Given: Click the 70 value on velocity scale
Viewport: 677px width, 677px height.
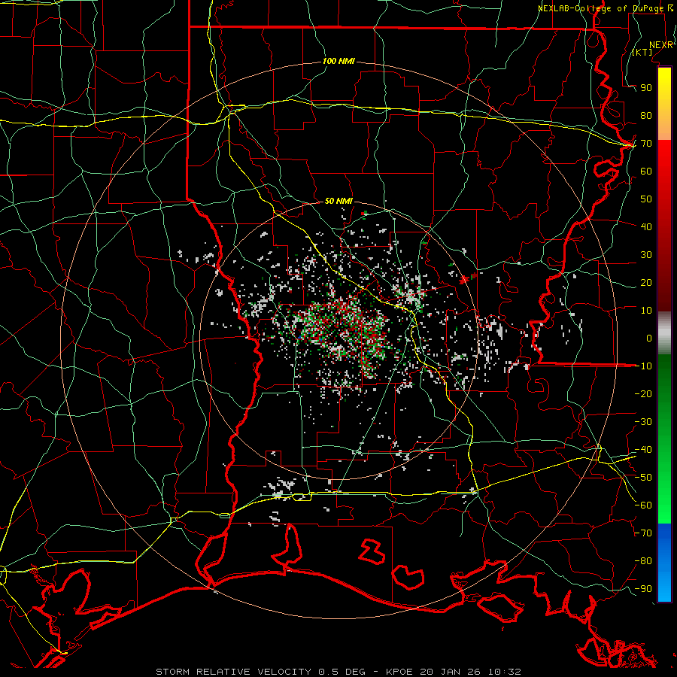Looking at the screenshot, I should (646, 144).
